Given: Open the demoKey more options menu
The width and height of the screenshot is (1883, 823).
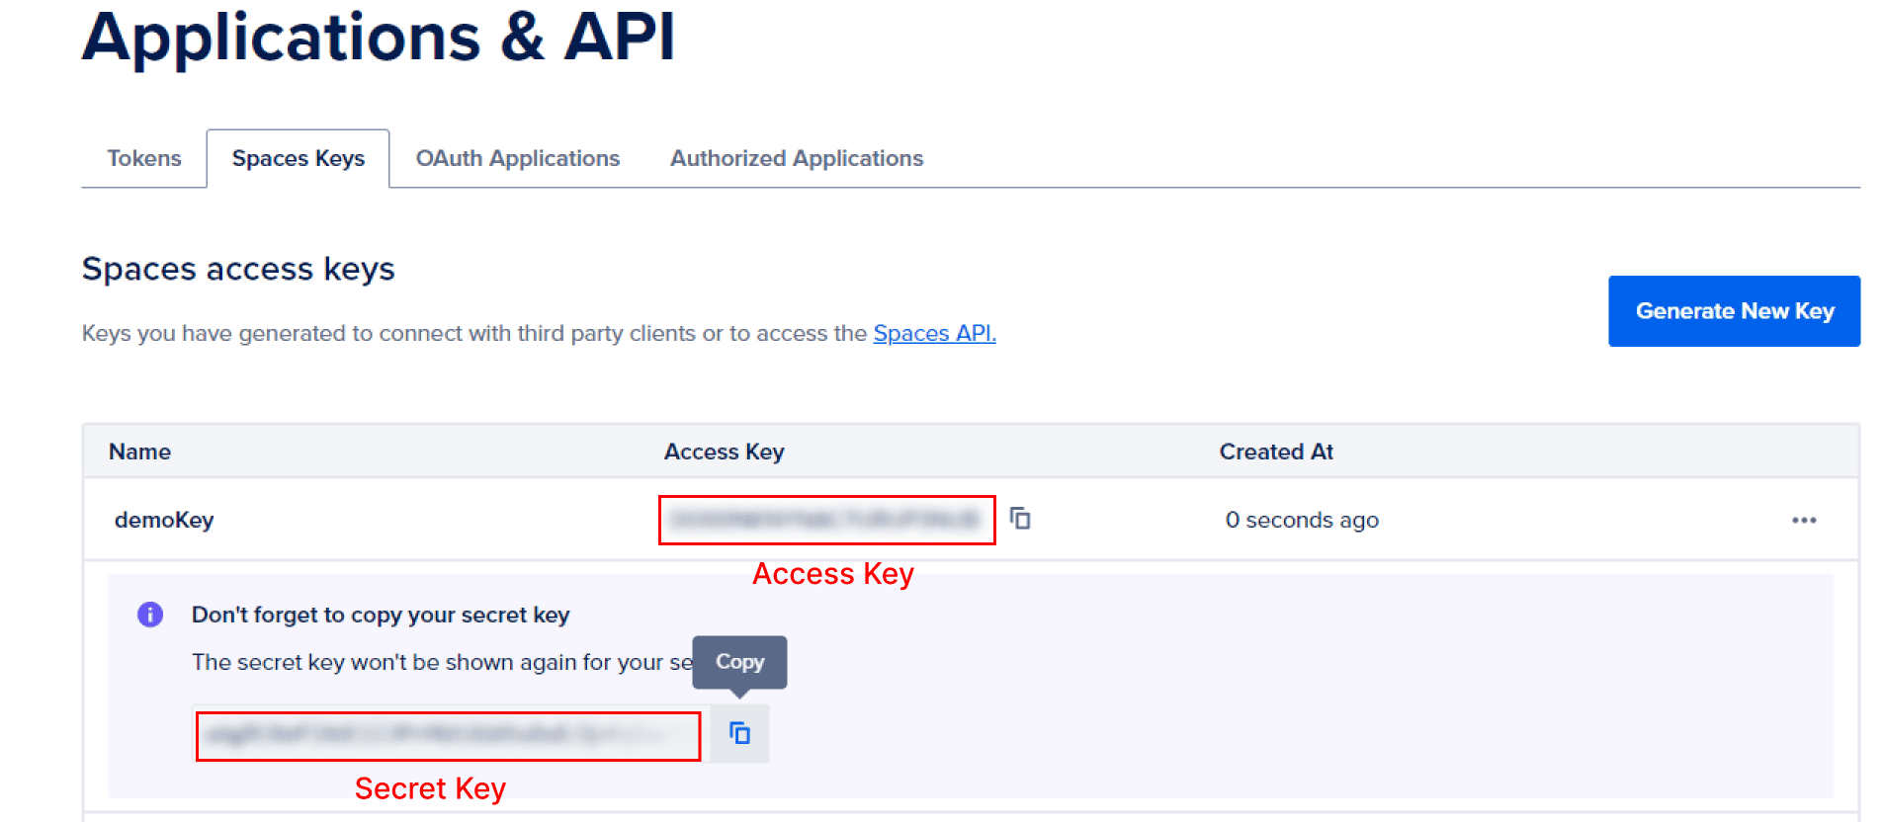Looking at the screenshot, I should coord(1803,521).
